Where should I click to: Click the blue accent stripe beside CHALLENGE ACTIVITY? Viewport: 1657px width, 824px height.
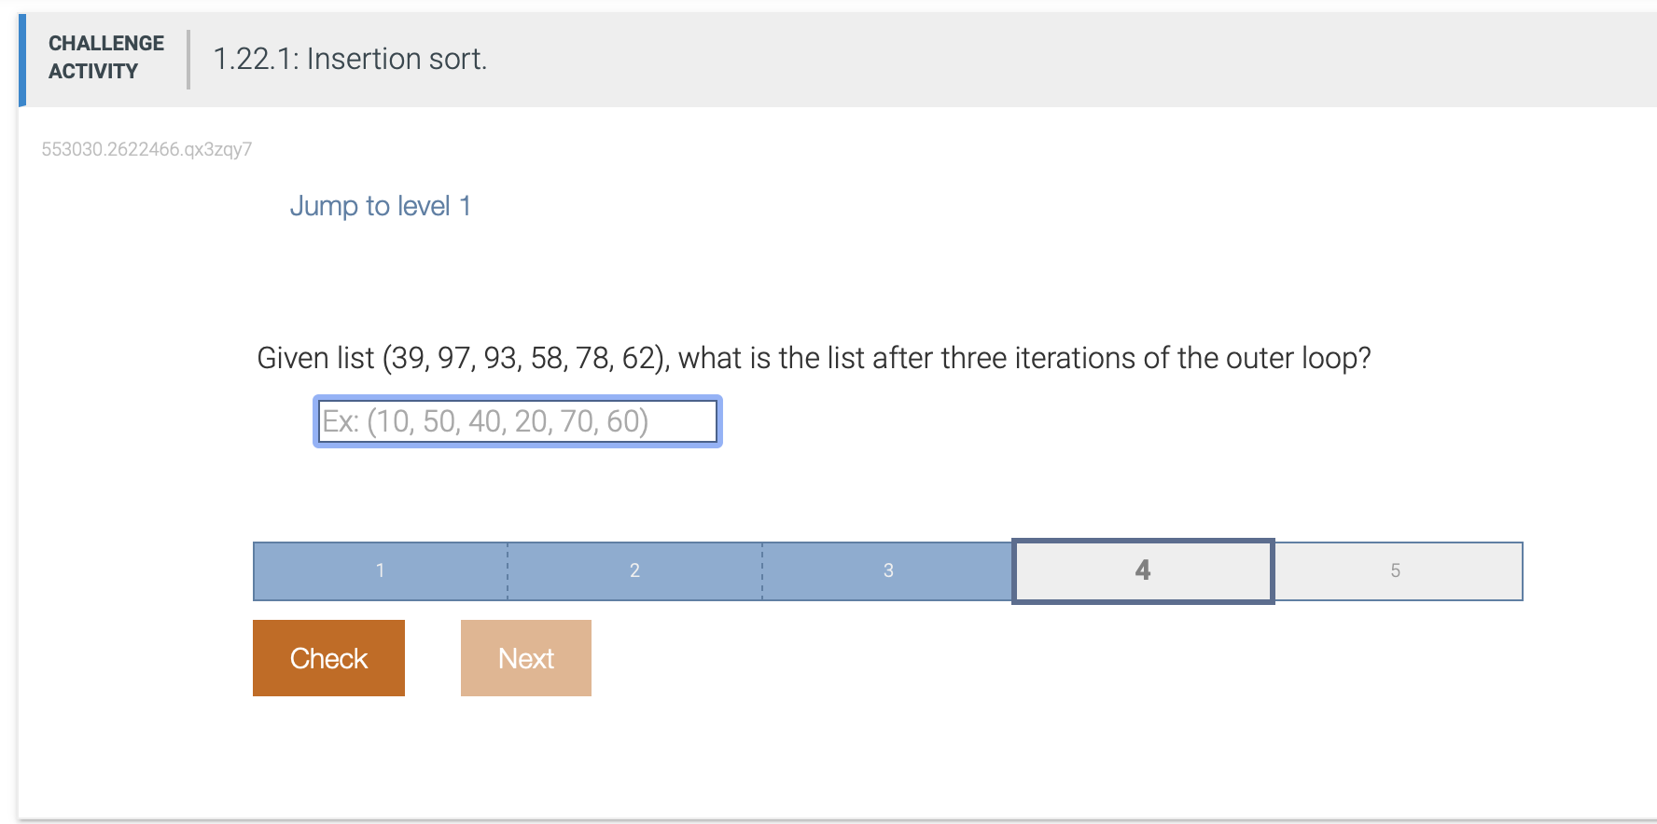point(21,59)
